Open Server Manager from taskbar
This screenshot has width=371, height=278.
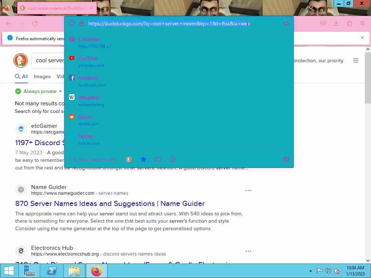(x=29, y=271)
